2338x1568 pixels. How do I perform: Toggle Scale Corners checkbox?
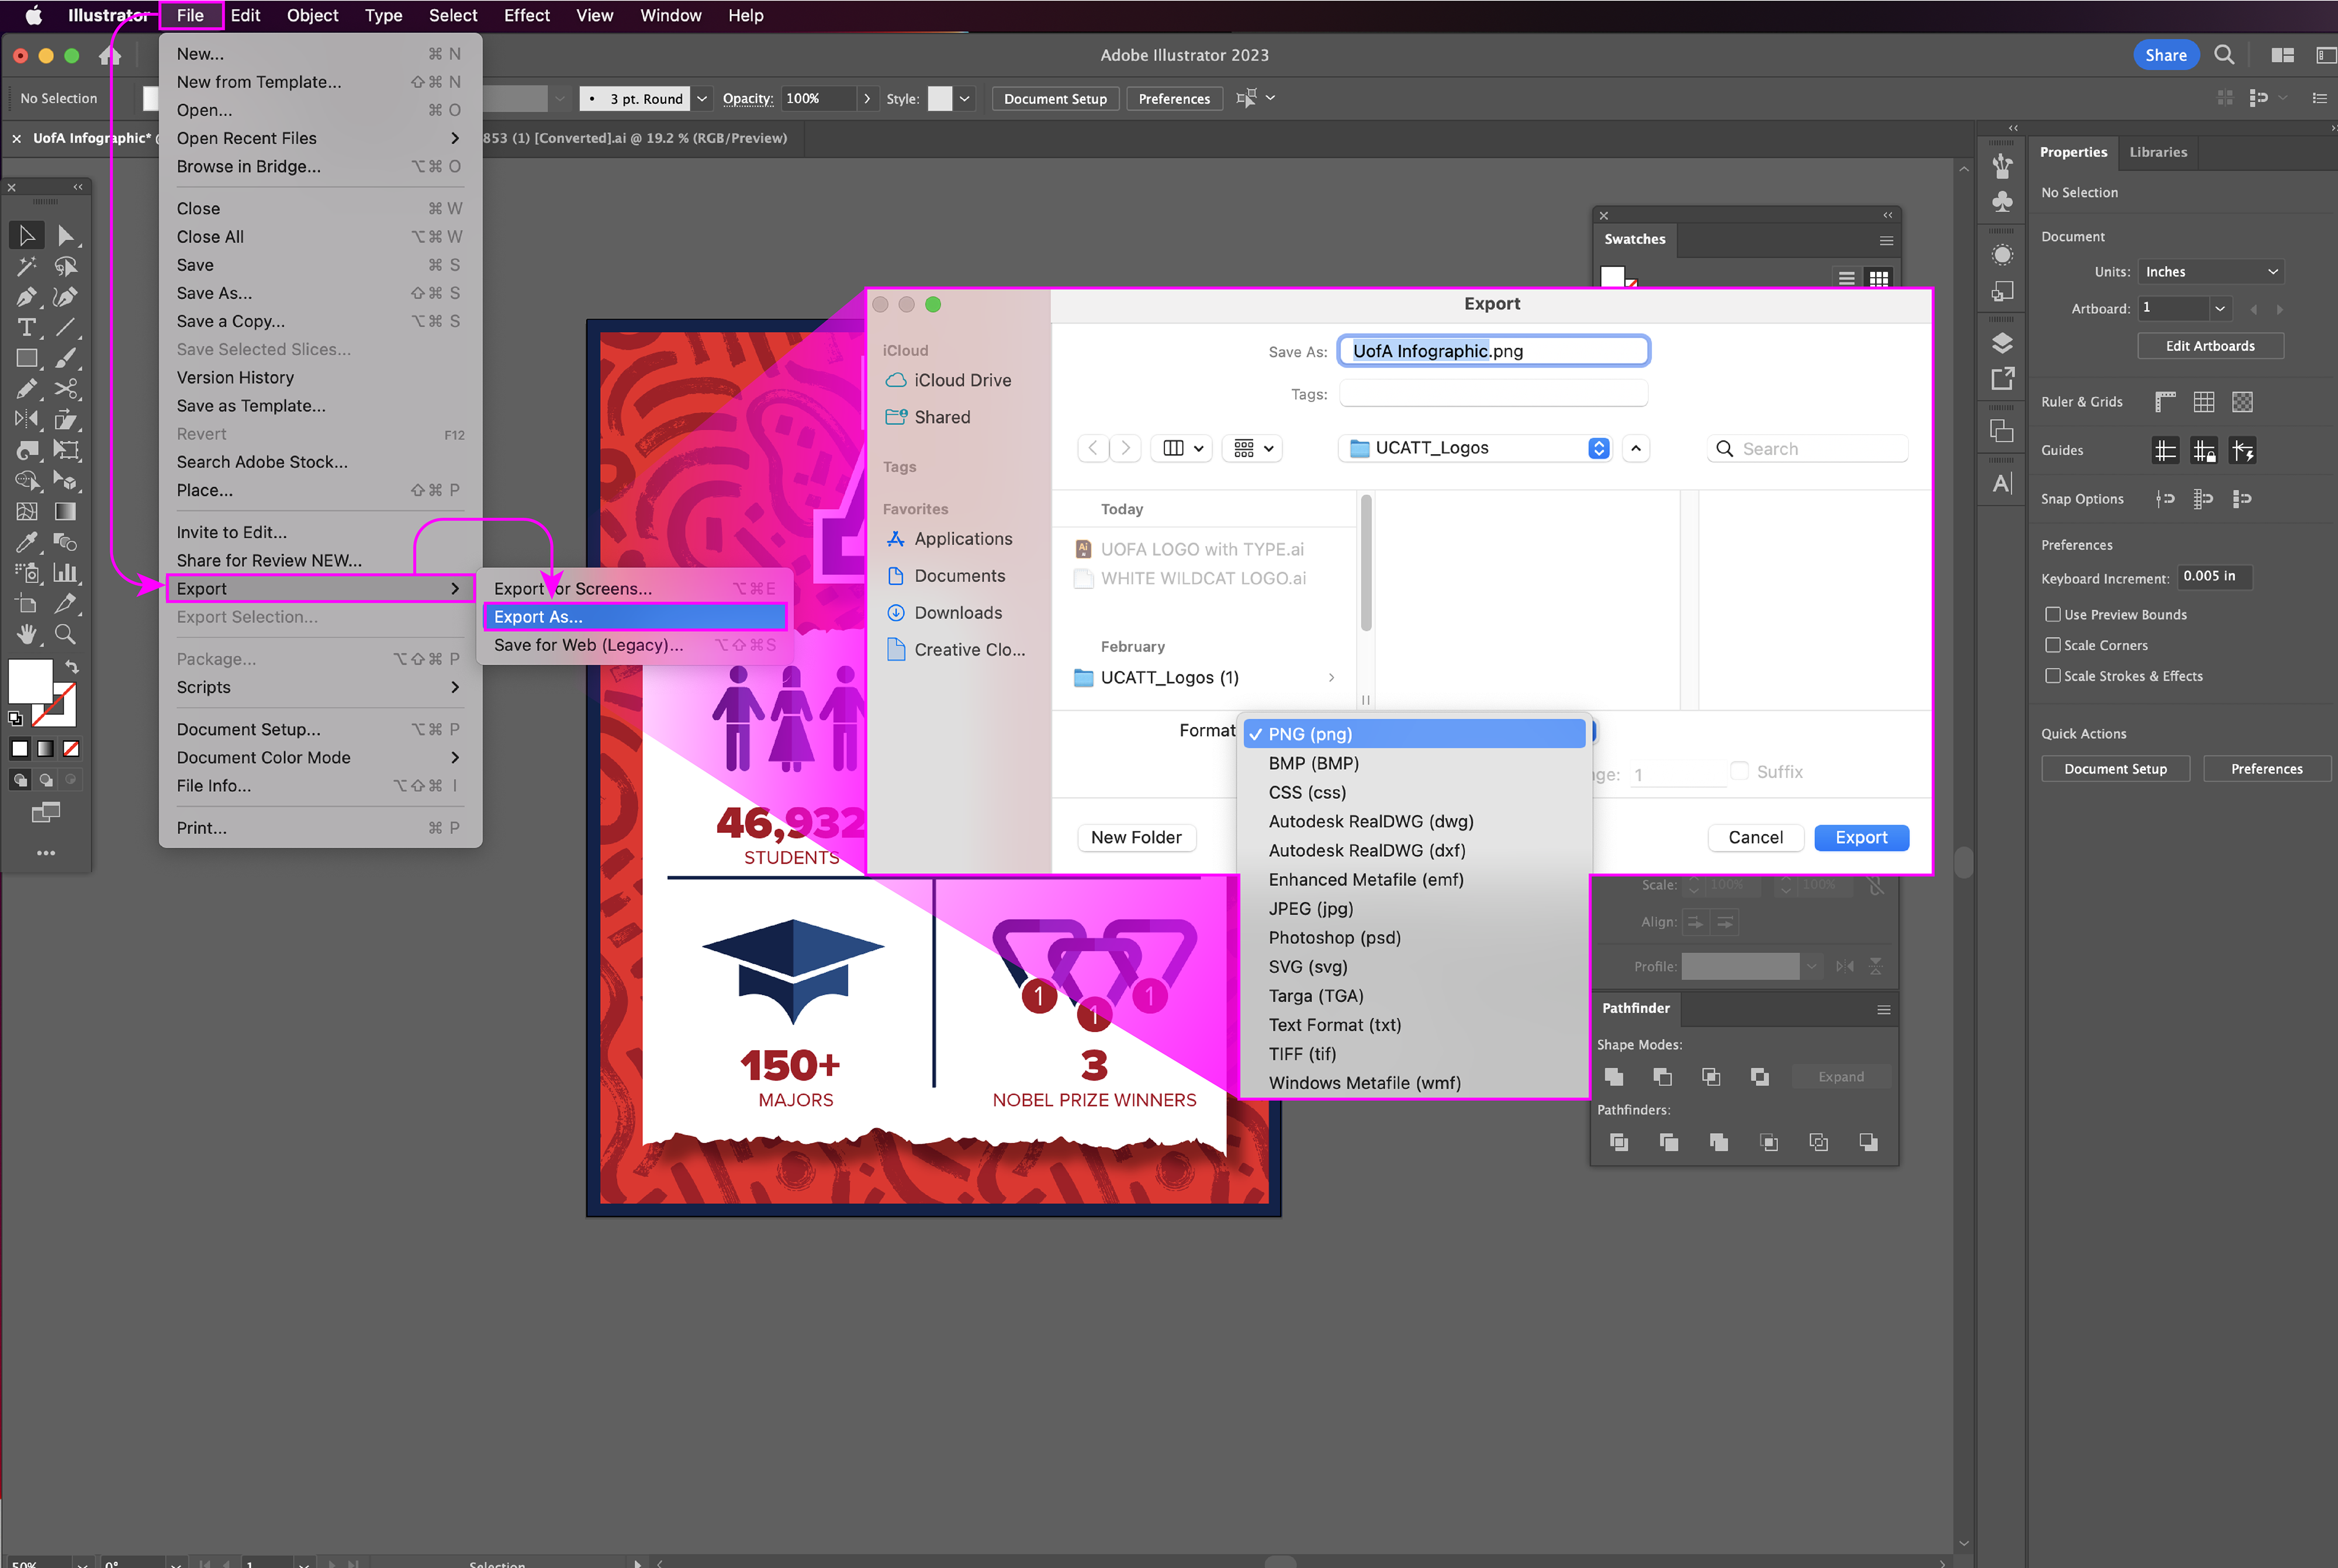tap(2053, 645)
